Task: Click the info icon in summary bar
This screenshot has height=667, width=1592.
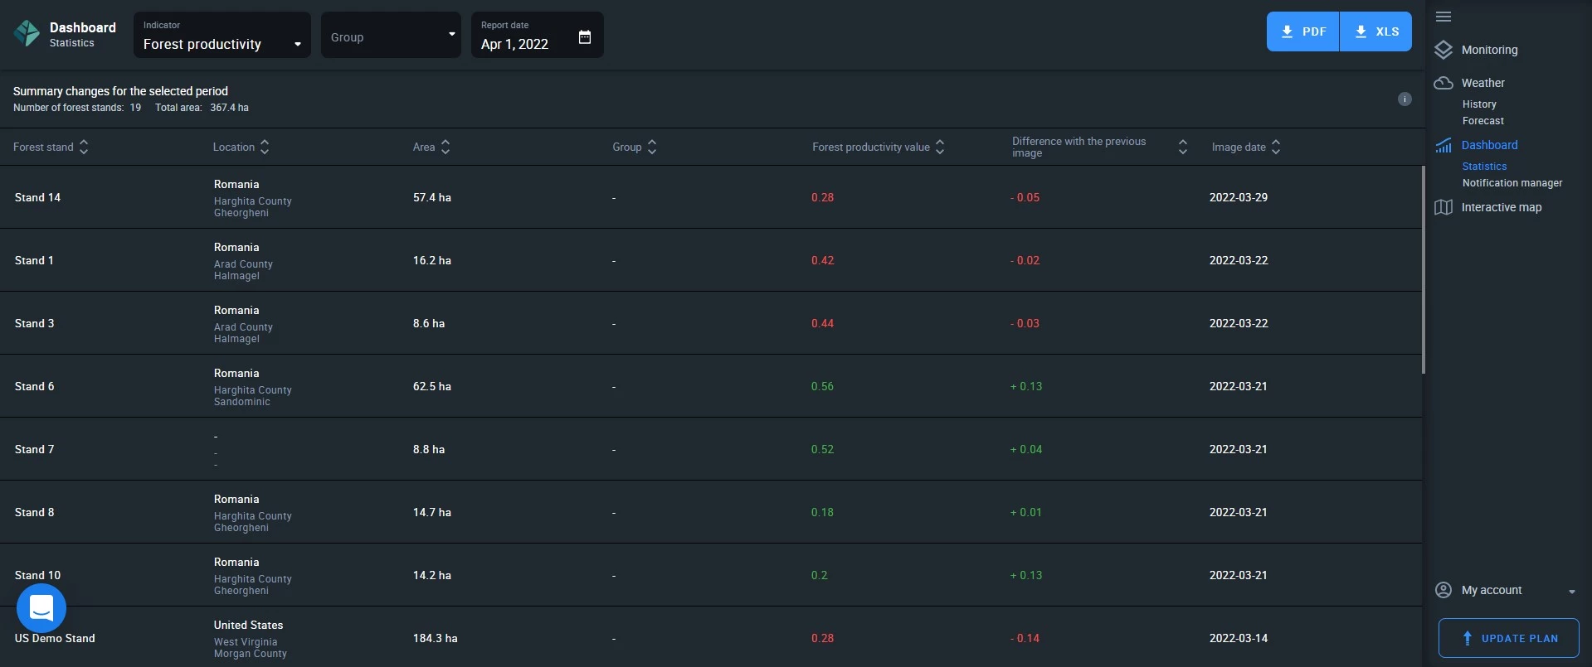Action: pyautogui.click(x=1405, y=99)
